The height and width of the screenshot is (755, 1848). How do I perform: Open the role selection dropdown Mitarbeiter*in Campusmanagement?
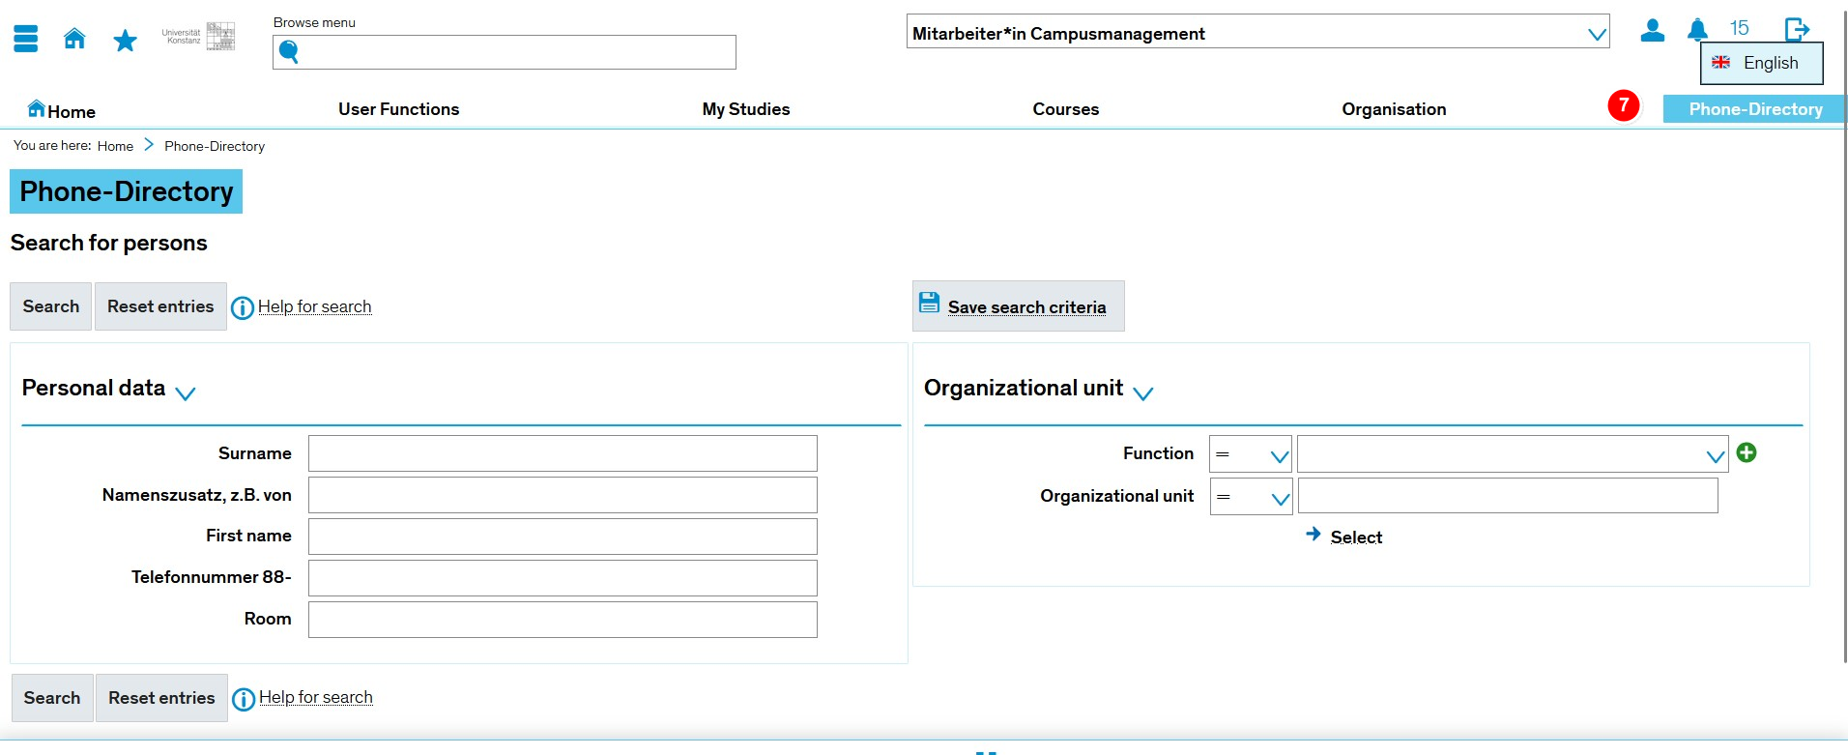(1257, 33)
